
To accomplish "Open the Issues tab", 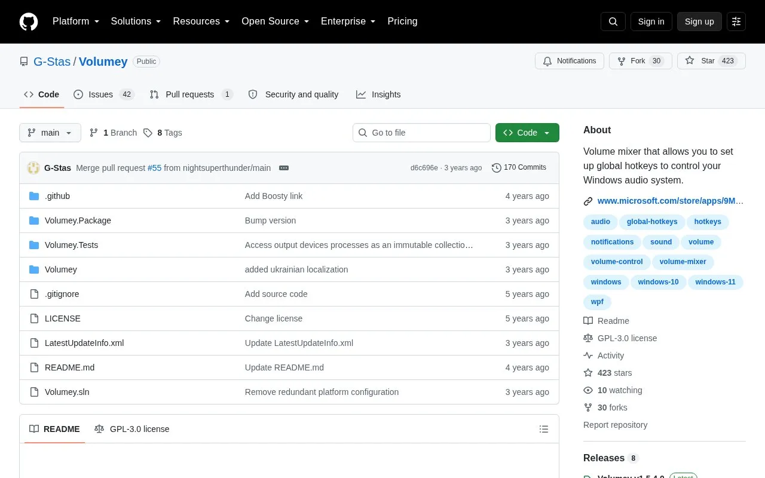I will point(104,94).
